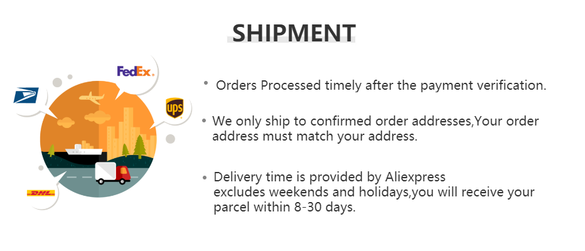The width and height of the screenshot is (585, 251).
Task: Click the small tree left of ship
Action: click(x=51, y=149)
